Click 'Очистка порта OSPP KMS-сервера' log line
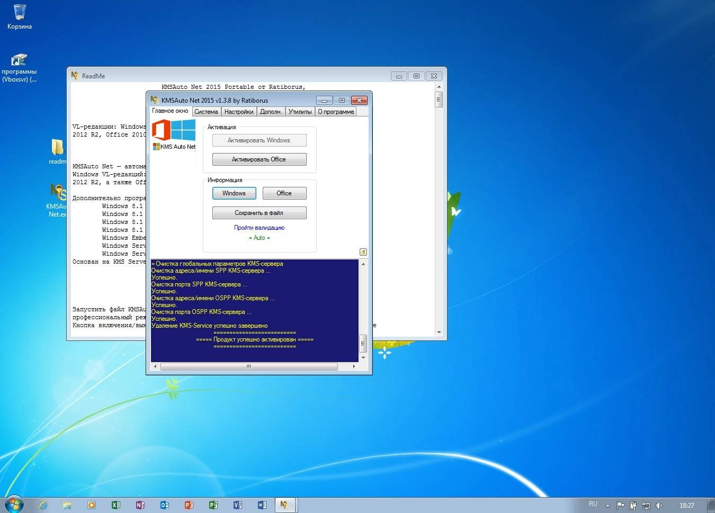Screen dimensions: 715x513 click(201, 312)
